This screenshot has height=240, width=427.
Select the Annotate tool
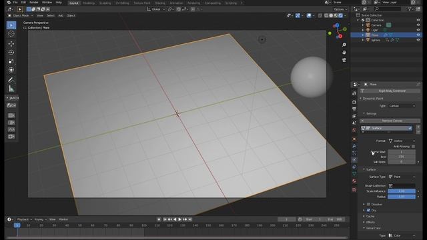coord(11,80)
